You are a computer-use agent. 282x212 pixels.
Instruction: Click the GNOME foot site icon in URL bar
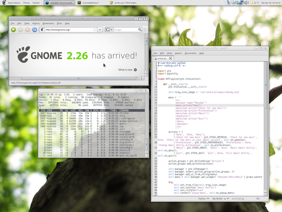click(42, 30)
